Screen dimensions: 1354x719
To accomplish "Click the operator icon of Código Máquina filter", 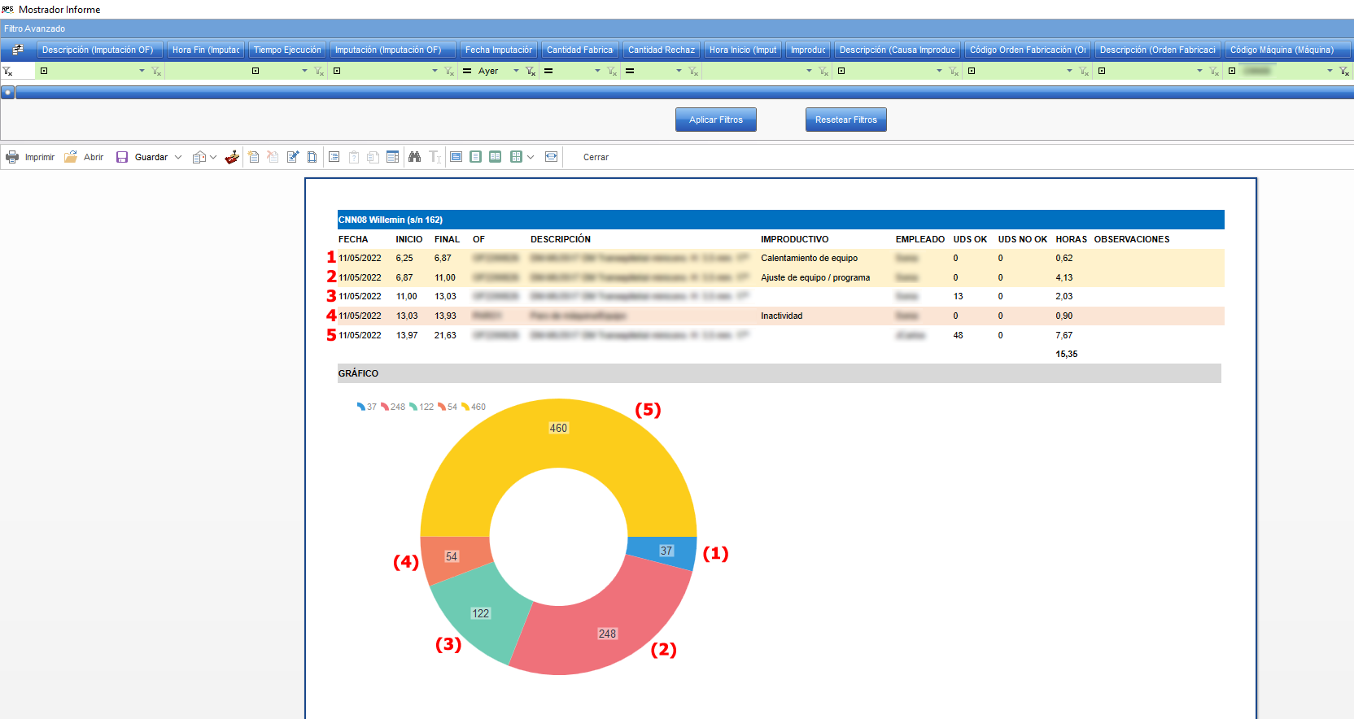I will point(1232,71).
